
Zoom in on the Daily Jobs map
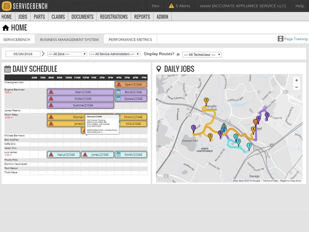[x=296, y=80]
